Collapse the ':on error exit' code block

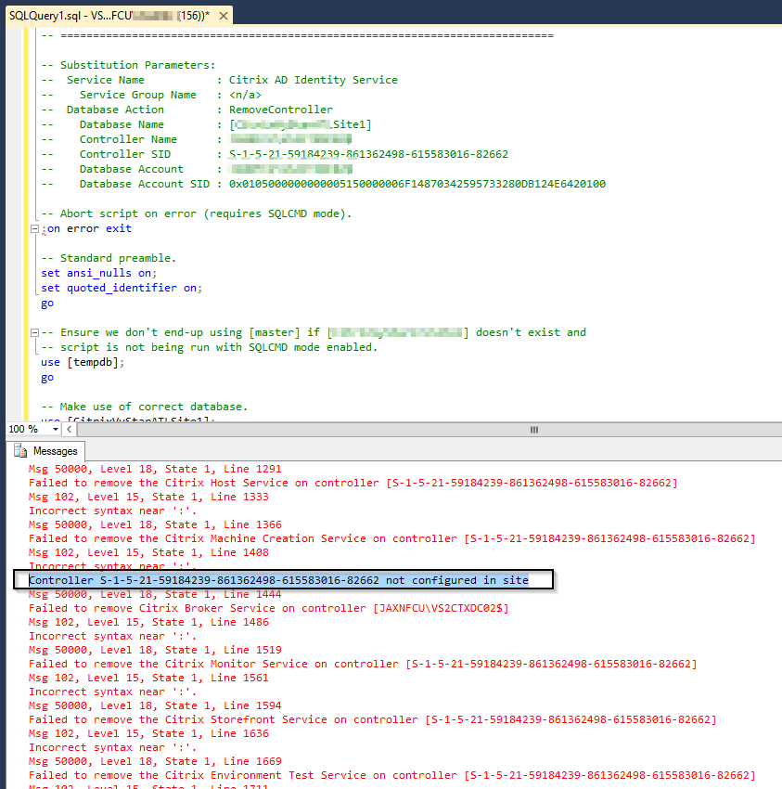(34, 229)
